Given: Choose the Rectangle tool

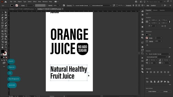Looking at the screenshot, I should [x=2, y=23].
